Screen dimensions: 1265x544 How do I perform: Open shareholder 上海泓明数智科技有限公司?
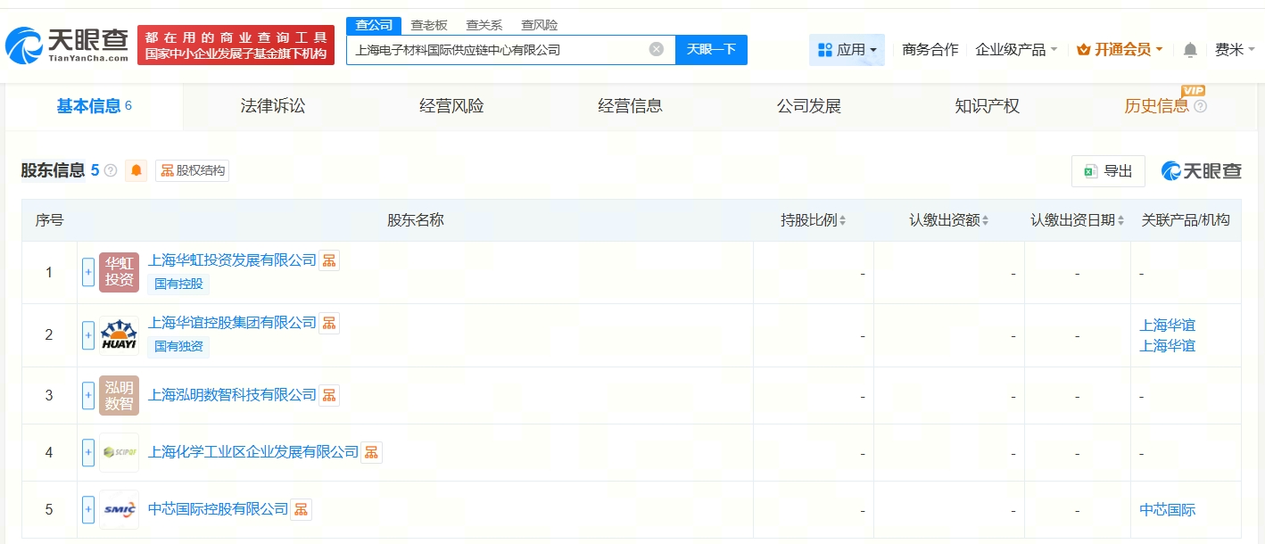tap(232, 395)
